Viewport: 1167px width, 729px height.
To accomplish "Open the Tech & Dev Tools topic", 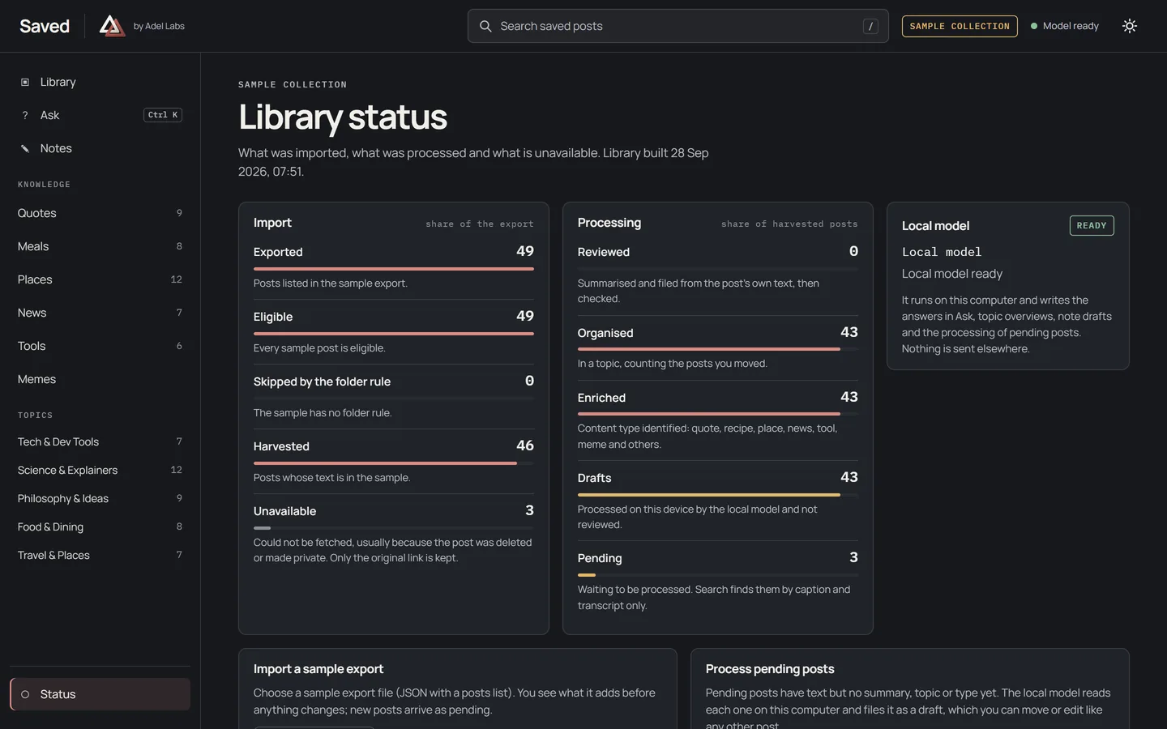I will point(100,441).
